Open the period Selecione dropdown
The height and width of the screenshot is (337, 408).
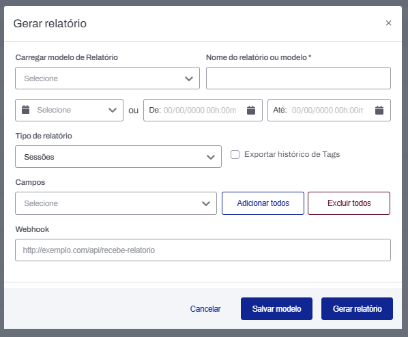(69, 110)
